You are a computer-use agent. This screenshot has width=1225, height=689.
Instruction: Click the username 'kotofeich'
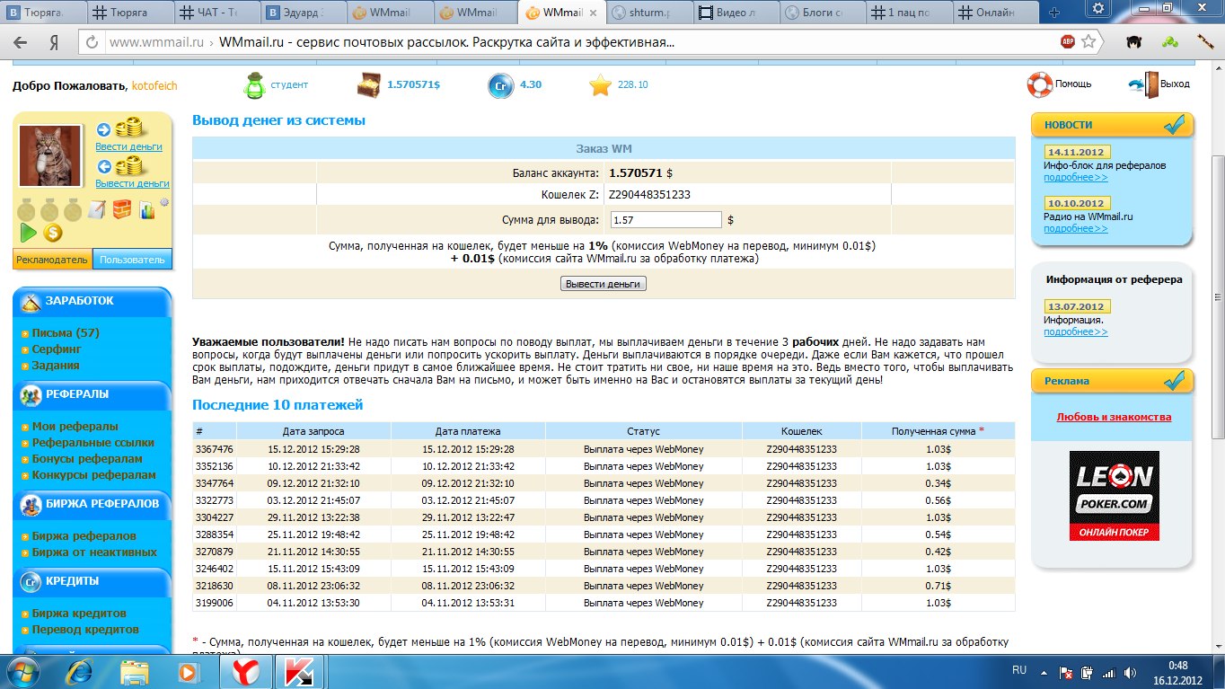coord(154,85)
